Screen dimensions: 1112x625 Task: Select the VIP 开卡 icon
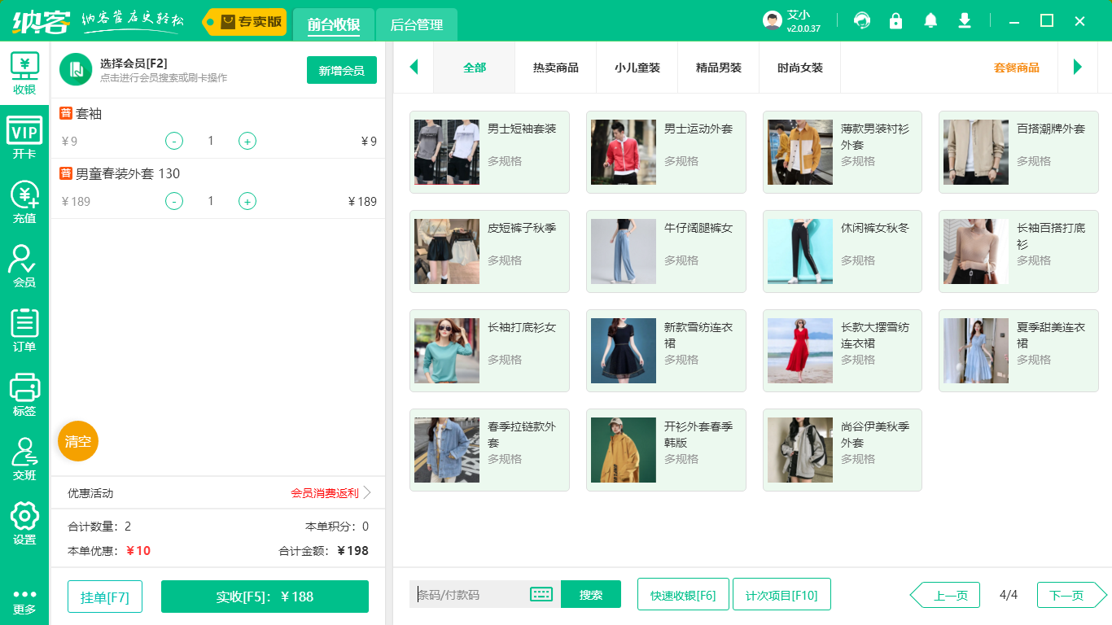[x=24, y=134]
